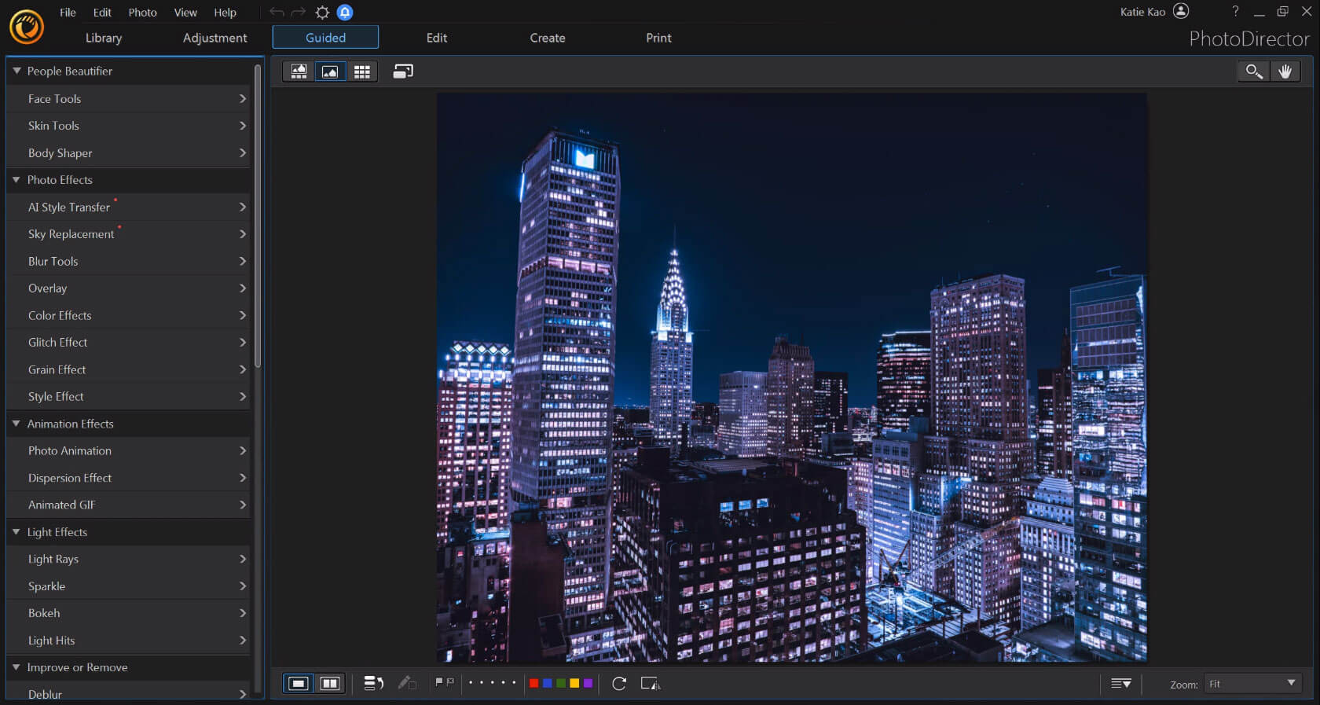Collapse the People Beautifier section
Screen dimensions: 1320x705
(16, 71)
